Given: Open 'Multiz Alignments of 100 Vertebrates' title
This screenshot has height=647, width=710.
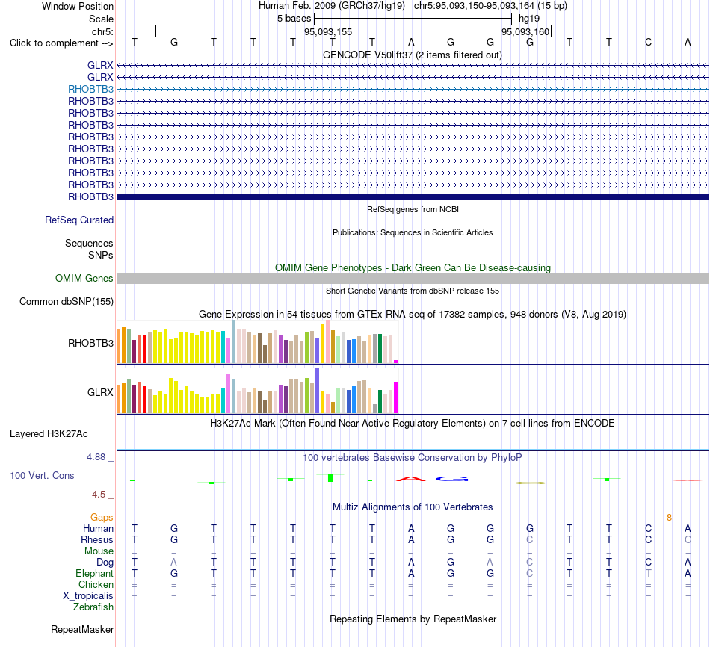Looking at the screenshot, I should 413,507.
